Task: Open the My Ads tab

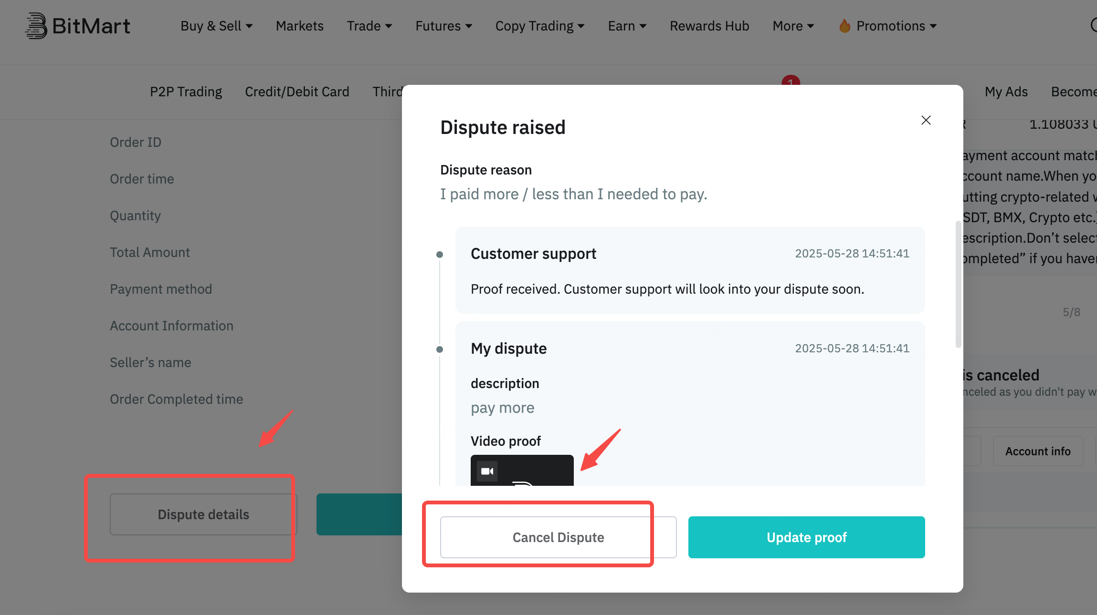Action: click(1006, 92)
